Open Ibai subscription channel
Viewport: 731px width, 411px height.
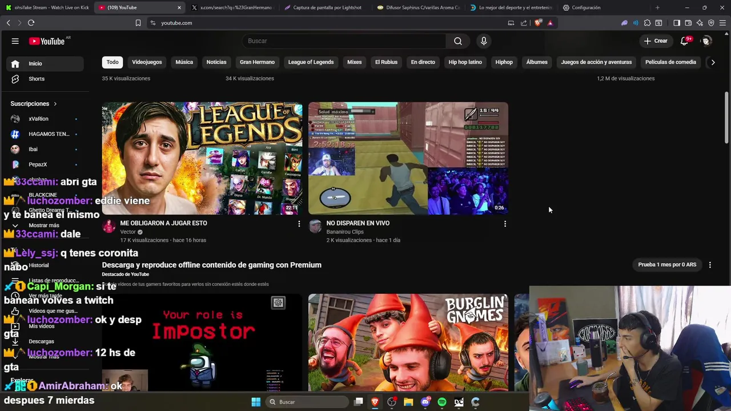46,149
